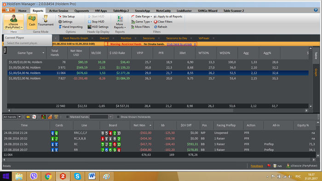Open Date Range filter dropdown
Image resolution: width=322 pixels, height=181 pixels.
(142, 17)
